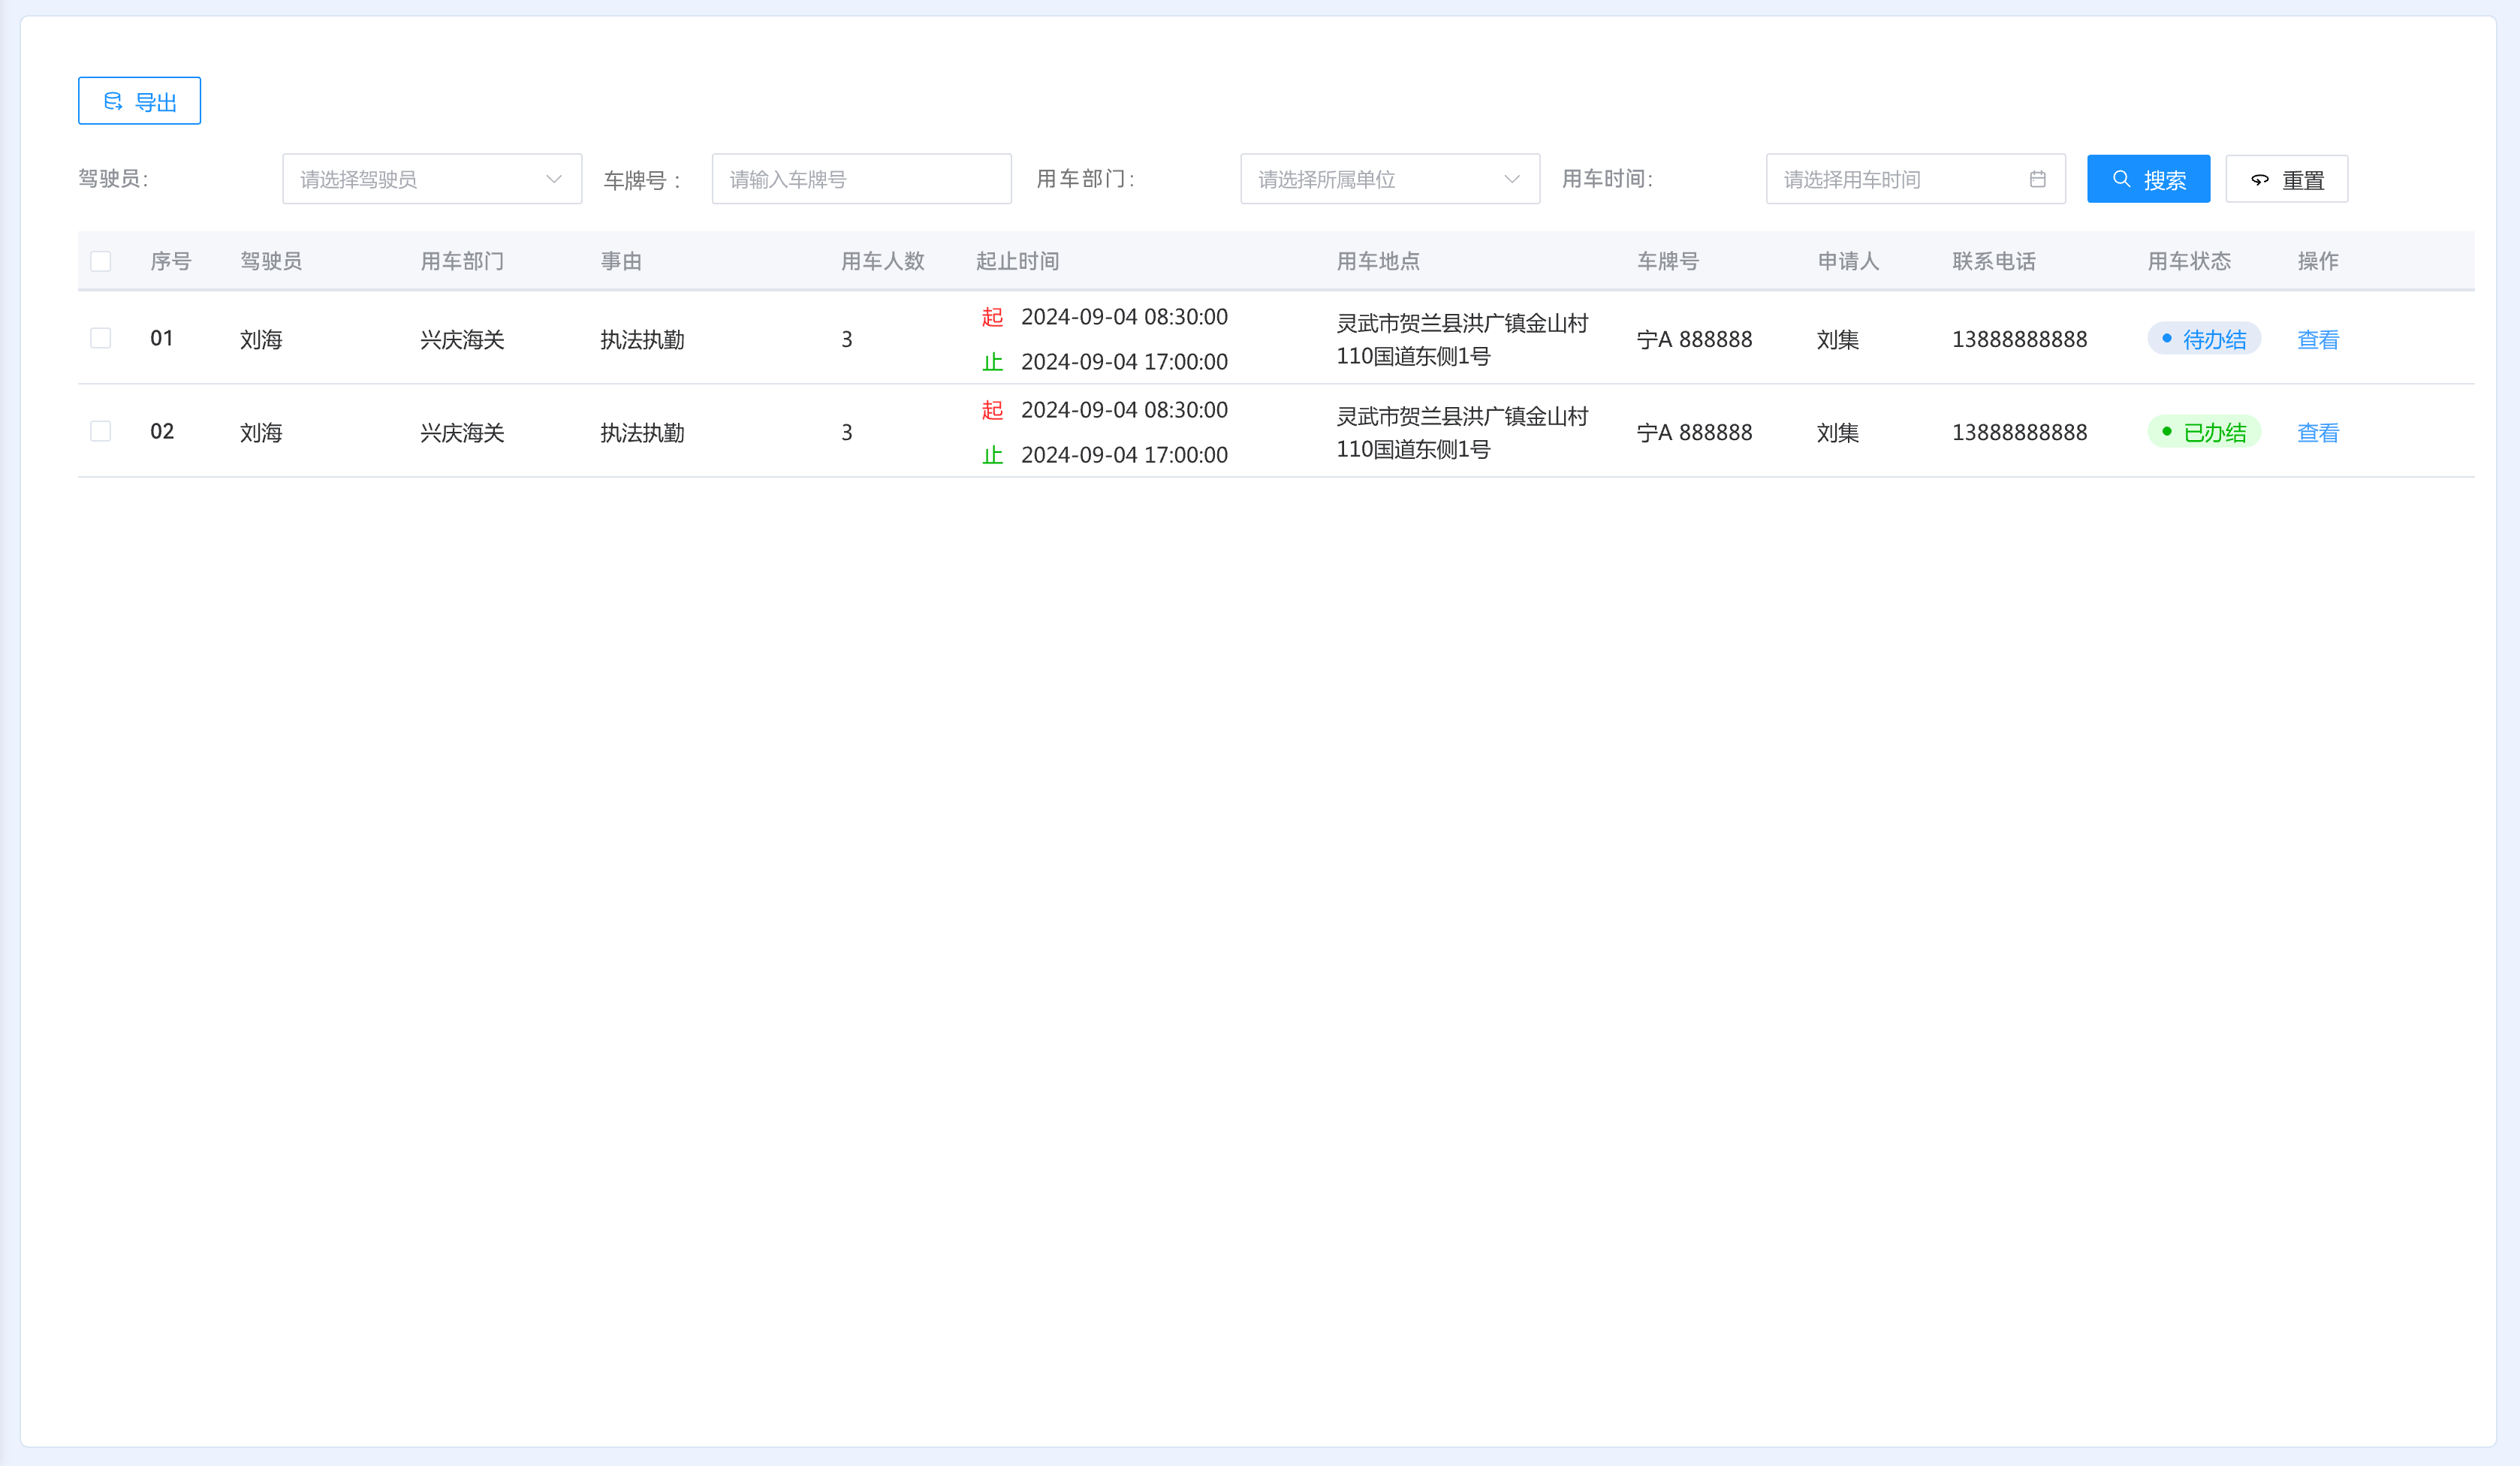Toggle the select-all header checkbox

(x=101, y=261)
